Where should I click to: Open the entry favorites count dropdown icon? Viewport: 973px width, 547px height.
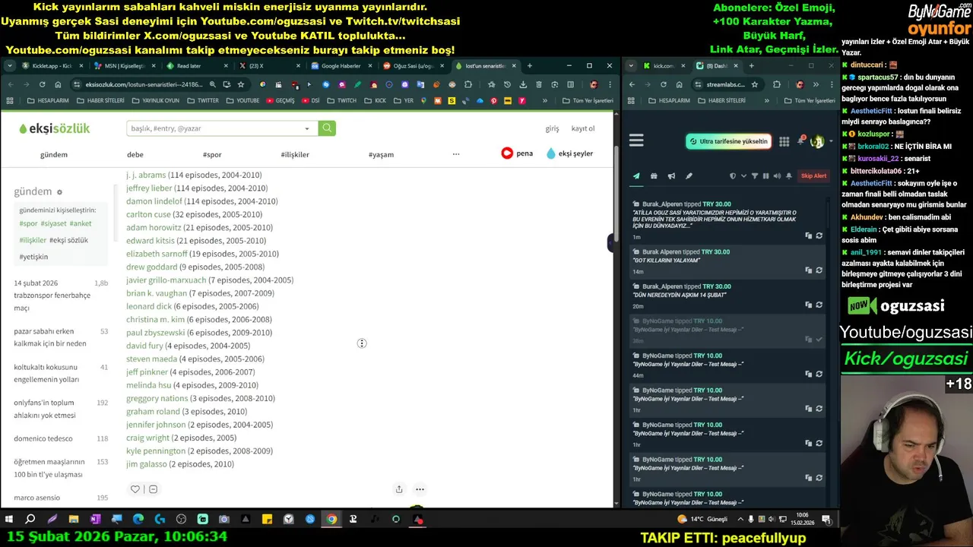[x=153, y=489]
